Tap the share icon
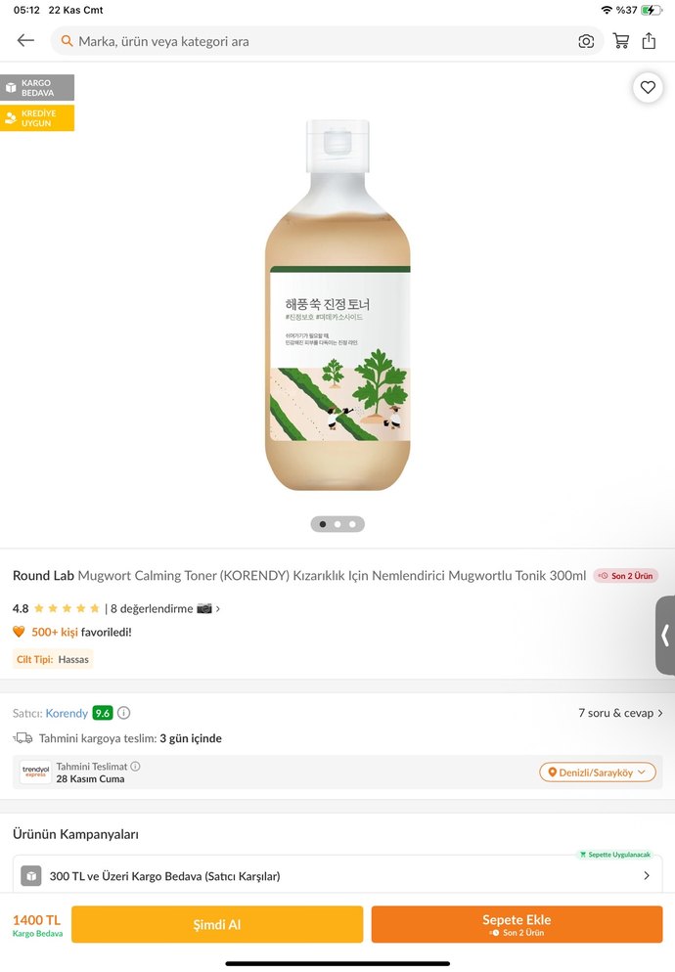Screen dimensions: 675x972 pos(650,41)
